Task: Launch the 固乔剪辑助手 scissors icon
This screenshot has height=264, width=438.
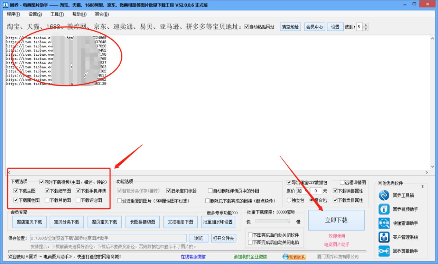Action: (384, 251)
